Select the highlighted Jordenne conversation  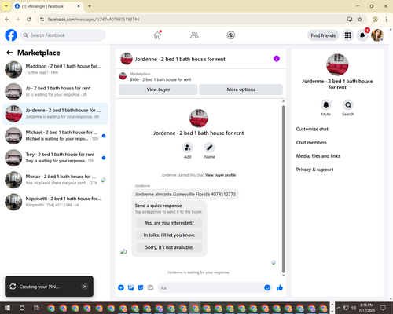[55, 114]
